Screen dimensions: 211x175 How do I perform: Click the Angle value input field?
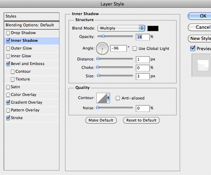118,48
